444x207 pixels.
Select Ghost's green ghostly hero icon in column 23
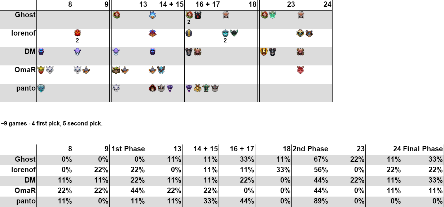point(272,15)
